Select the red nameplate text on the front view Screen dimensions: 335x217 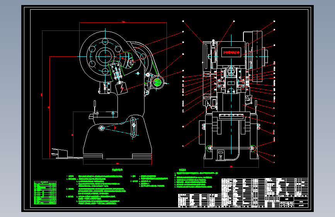click(231, 53)
